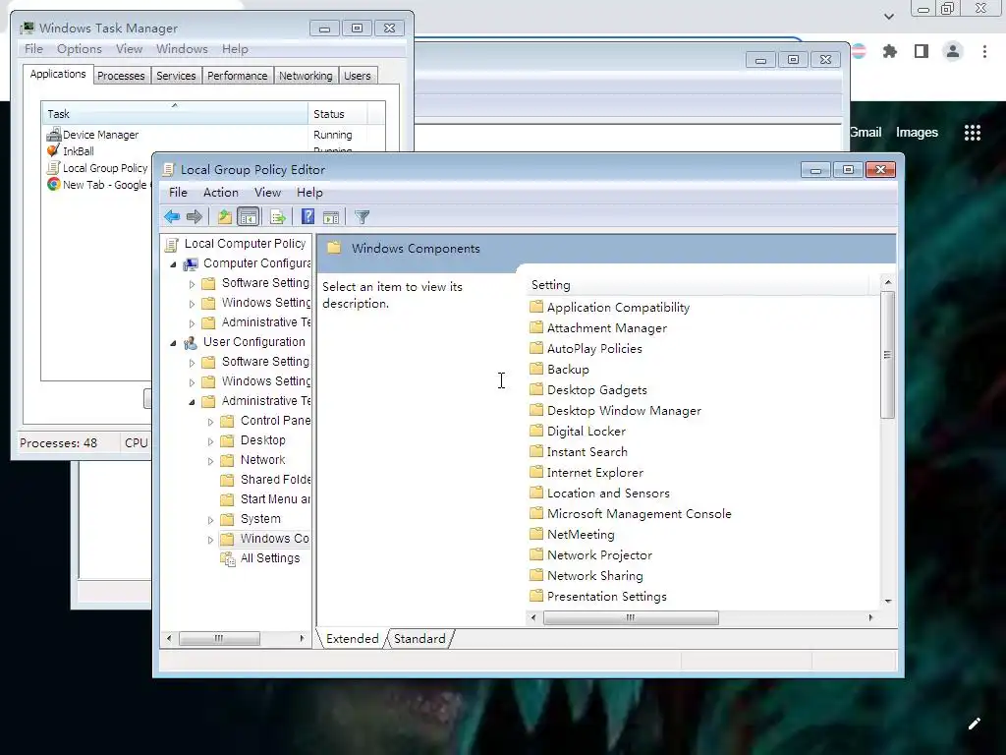Click the Chrome extensions puzzle icon
Image resolution: width=1006 pixels, height=755 pixels.
[x=890, y=51]
